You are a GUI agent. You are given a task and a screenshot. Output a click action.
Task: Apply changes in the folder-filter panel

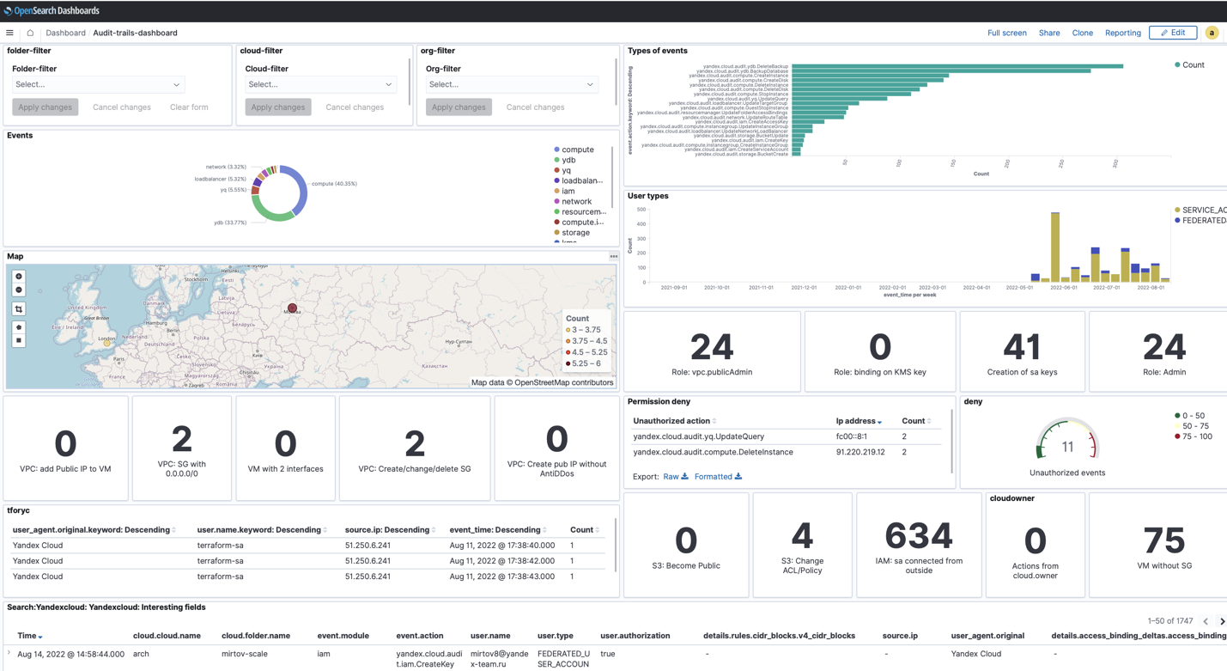tap(45, 107)
